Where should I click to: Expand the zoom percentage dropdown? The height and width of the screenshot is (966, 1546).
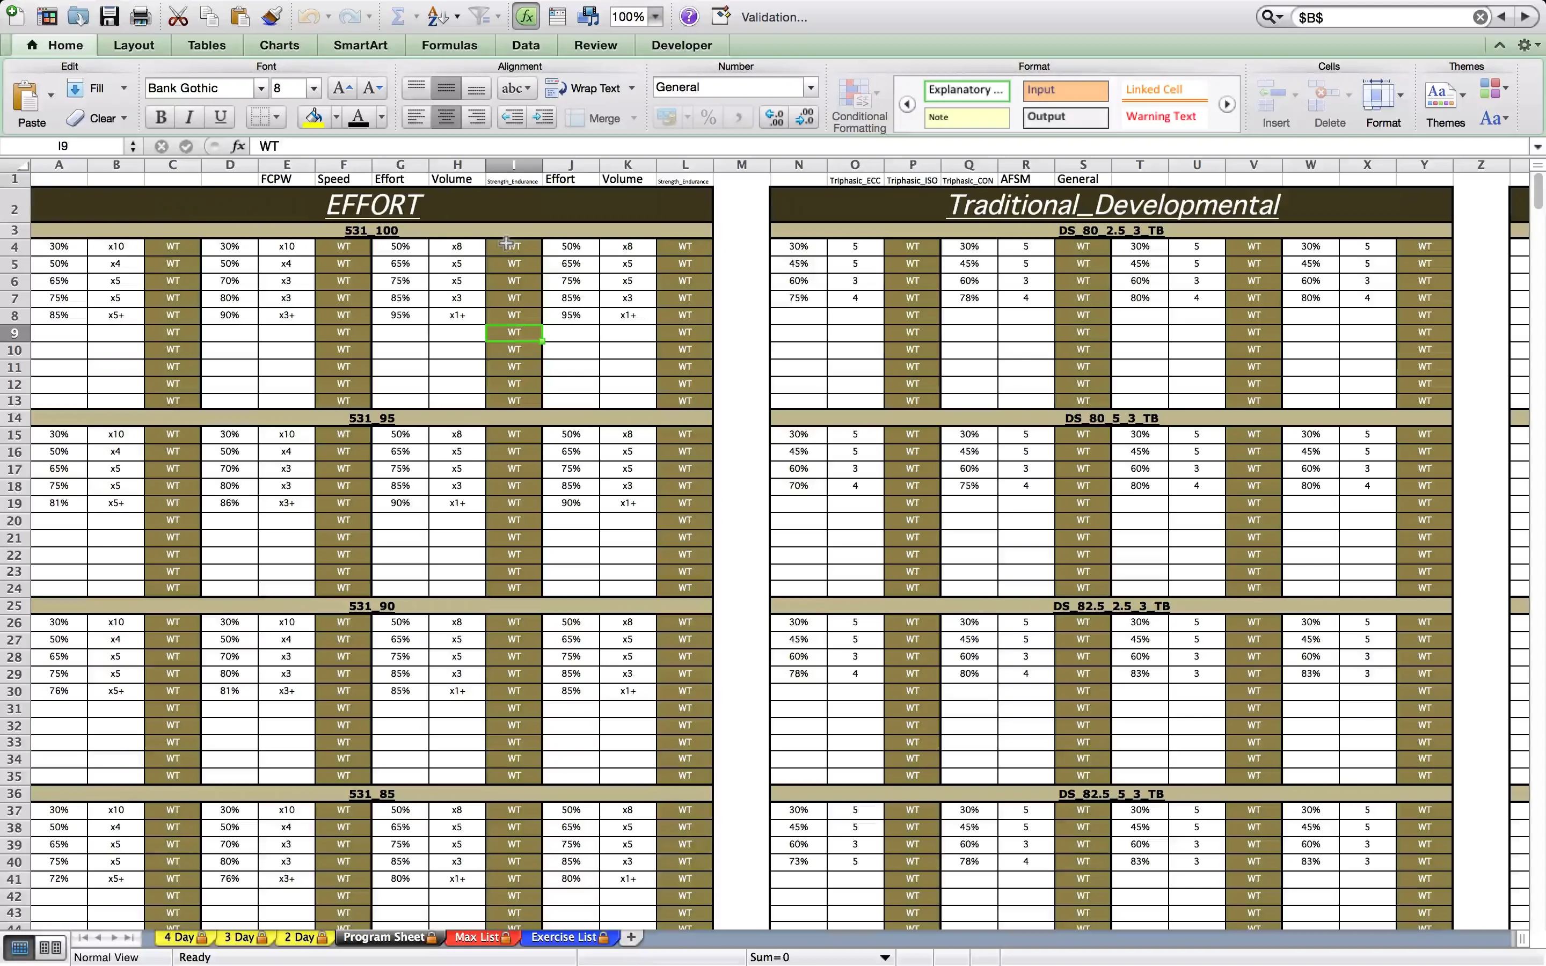(655, 17)
